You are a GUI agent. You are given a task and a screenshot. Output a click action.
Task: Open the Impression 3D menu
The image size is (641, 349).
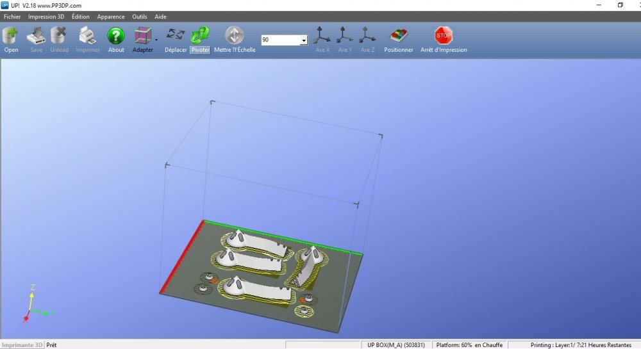click(x=46, y=17)
